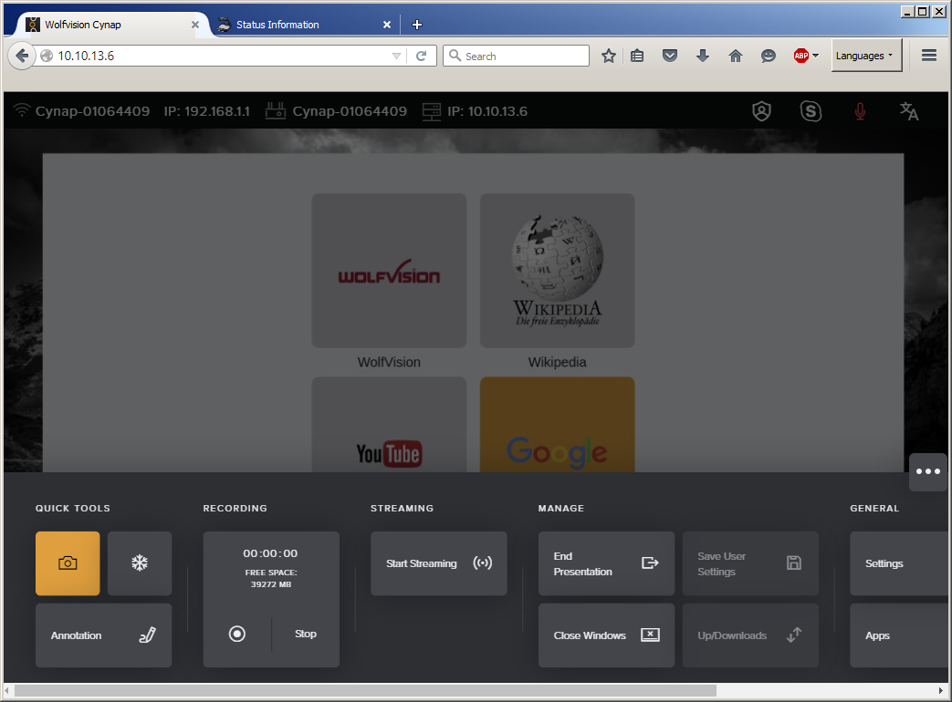Click the browser Search field
The width and height of the screenshot is (952, 702).
click(516, 56)
